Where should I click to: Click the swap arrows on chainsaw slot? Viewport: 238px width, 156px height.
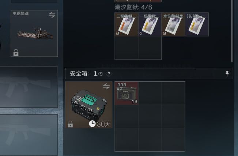[52, 15]
